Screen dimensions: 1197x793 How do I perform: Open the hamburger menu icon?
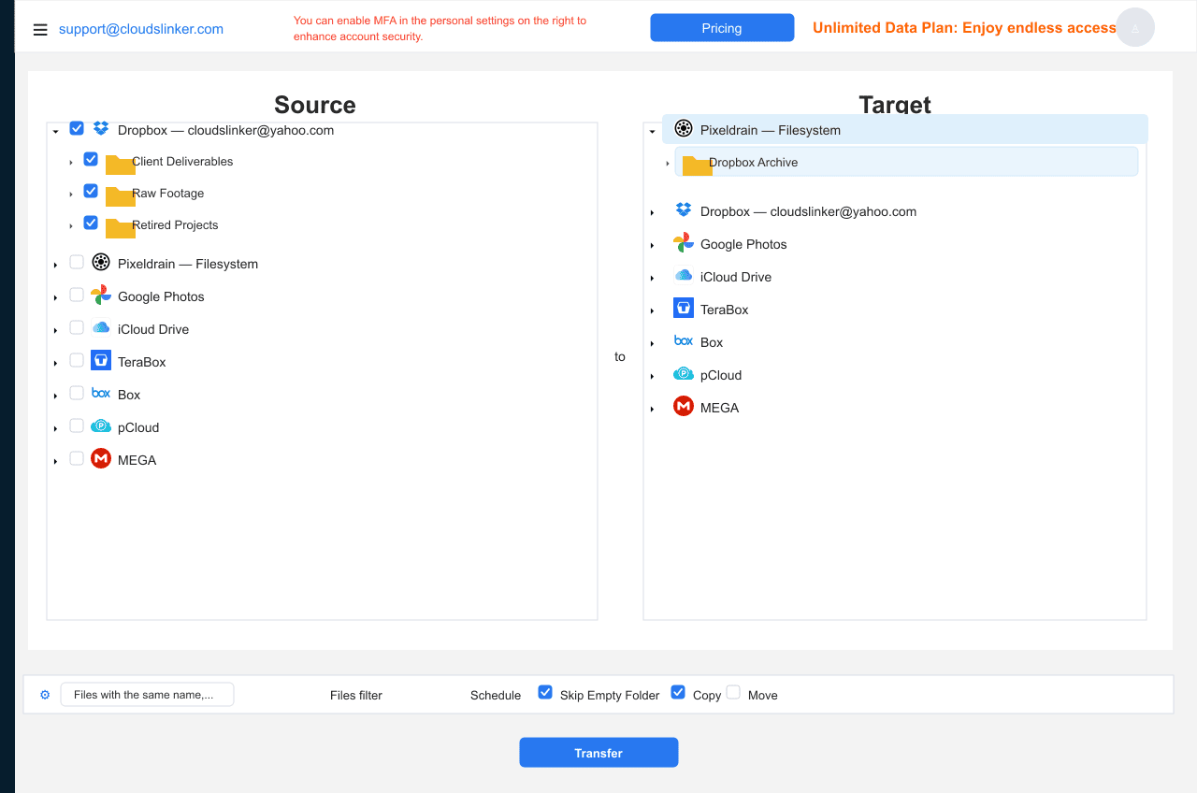[40, 30]
